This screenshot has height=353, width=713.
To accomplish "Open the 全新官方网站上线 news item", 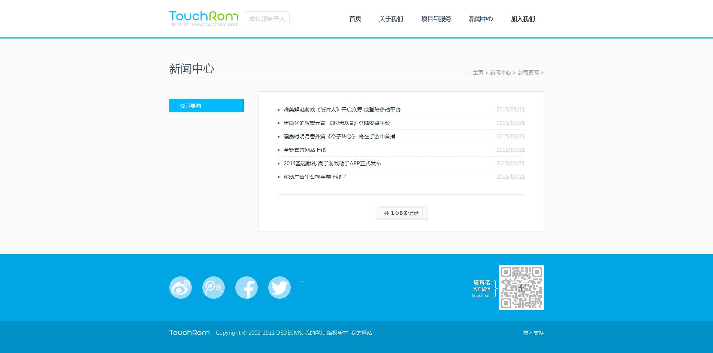I will pos(304,150).
